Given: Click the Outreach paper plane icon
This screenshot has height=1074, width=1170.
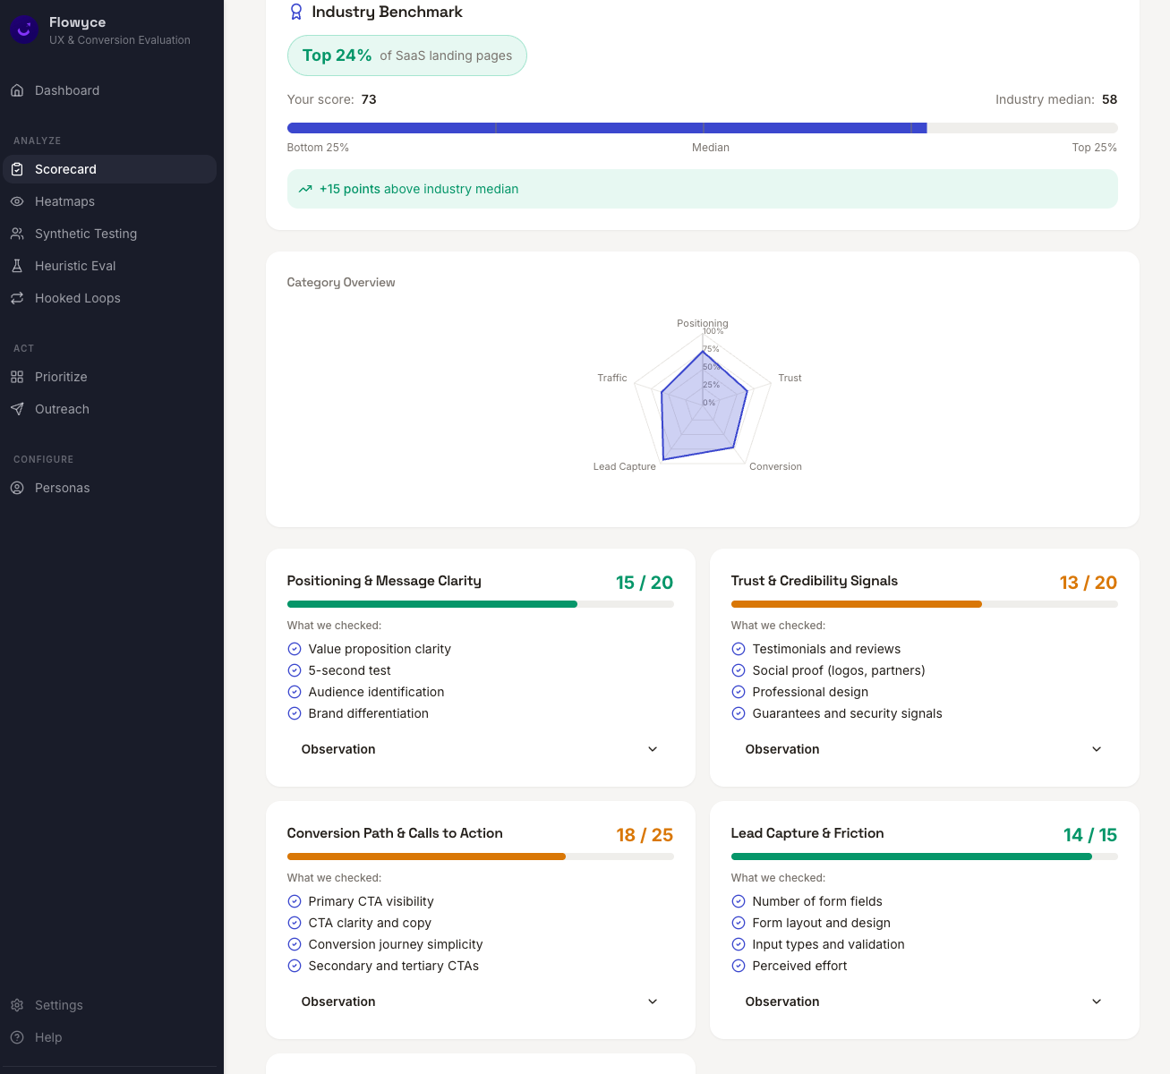Looking at the screenshot, I should pos(17,409).
